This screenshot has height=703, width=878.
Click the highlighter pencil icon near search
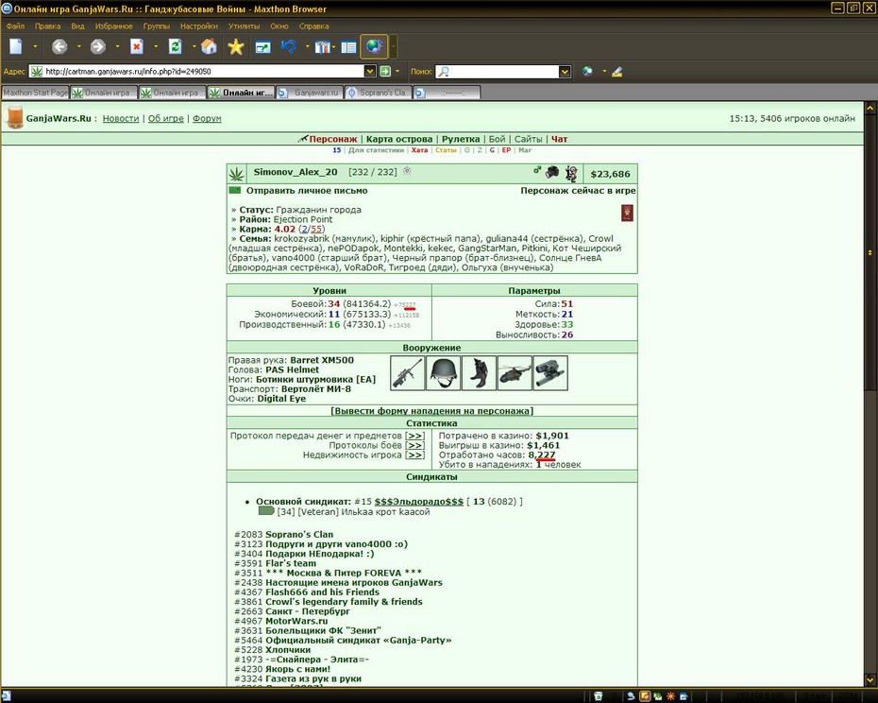(617, 71)
